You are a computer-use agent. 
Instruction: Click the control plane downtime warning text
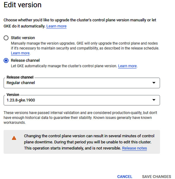click(x=89, y=142)
